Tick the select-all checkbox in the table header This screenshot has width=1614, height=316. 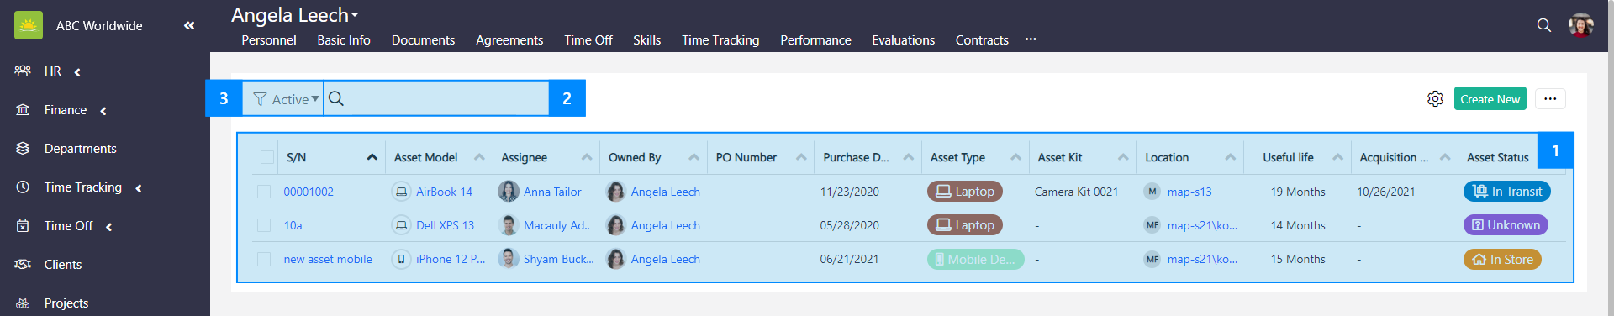coord(267,157)
